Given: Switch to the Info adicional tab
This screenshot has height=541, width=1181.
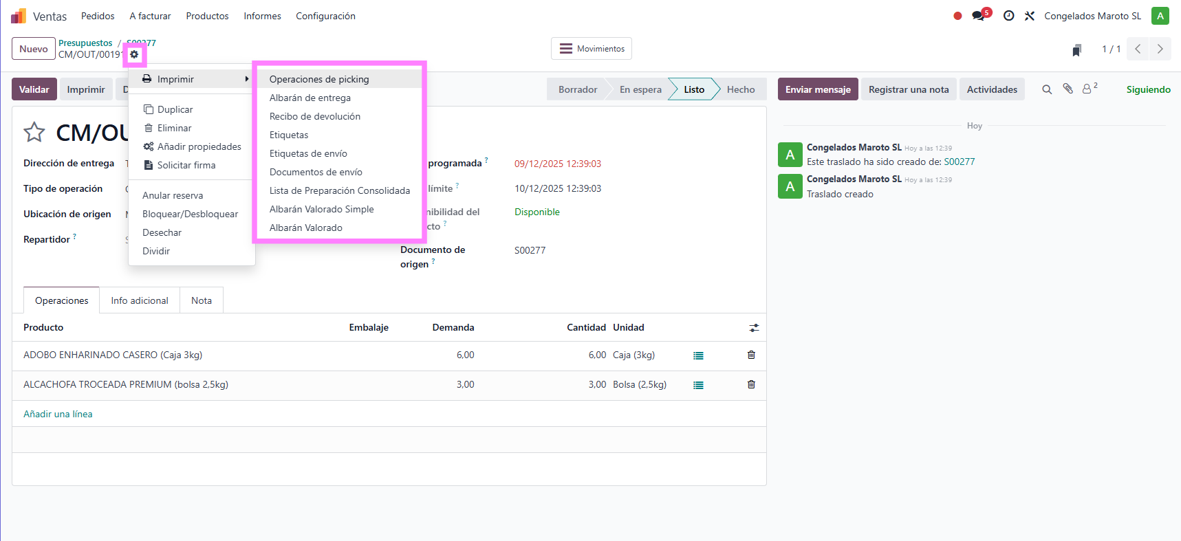Looking at the screenshot, I should click(140, 300).
